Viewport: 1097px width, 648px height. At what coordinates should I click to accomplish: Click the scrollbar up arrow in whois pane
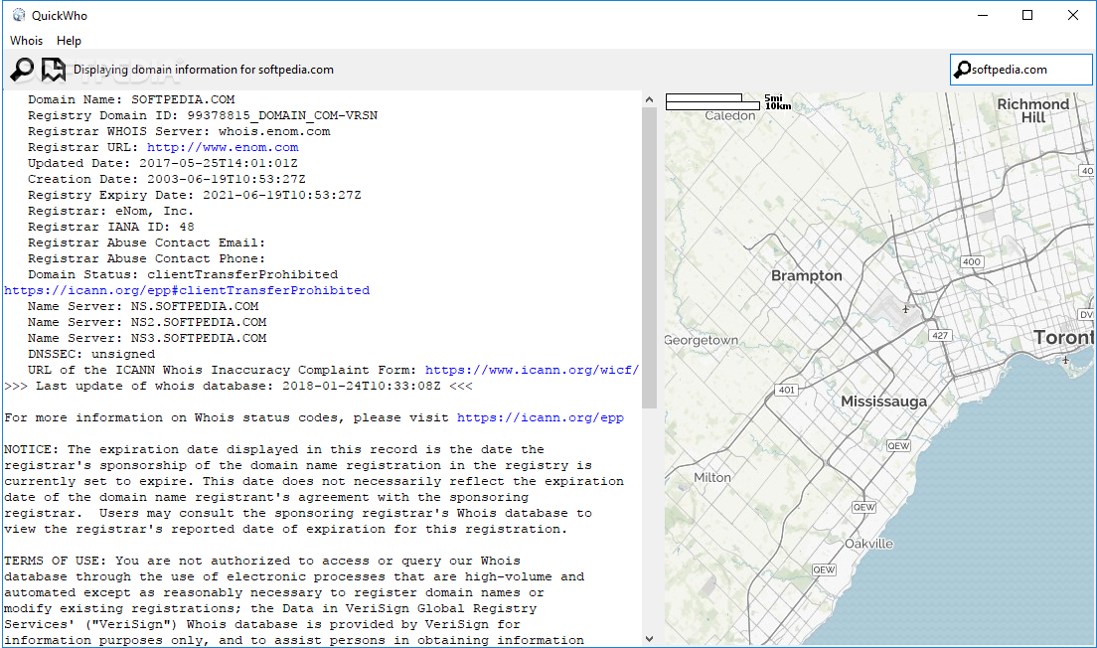(649, 99)
